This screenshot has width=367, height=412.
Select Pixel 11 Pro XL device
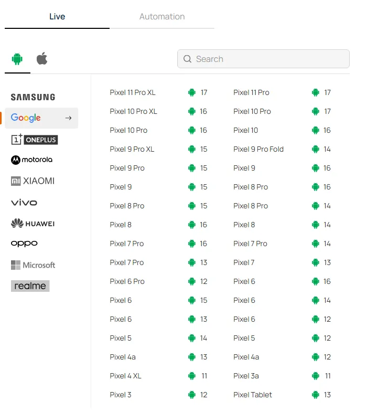pos(133,92)
